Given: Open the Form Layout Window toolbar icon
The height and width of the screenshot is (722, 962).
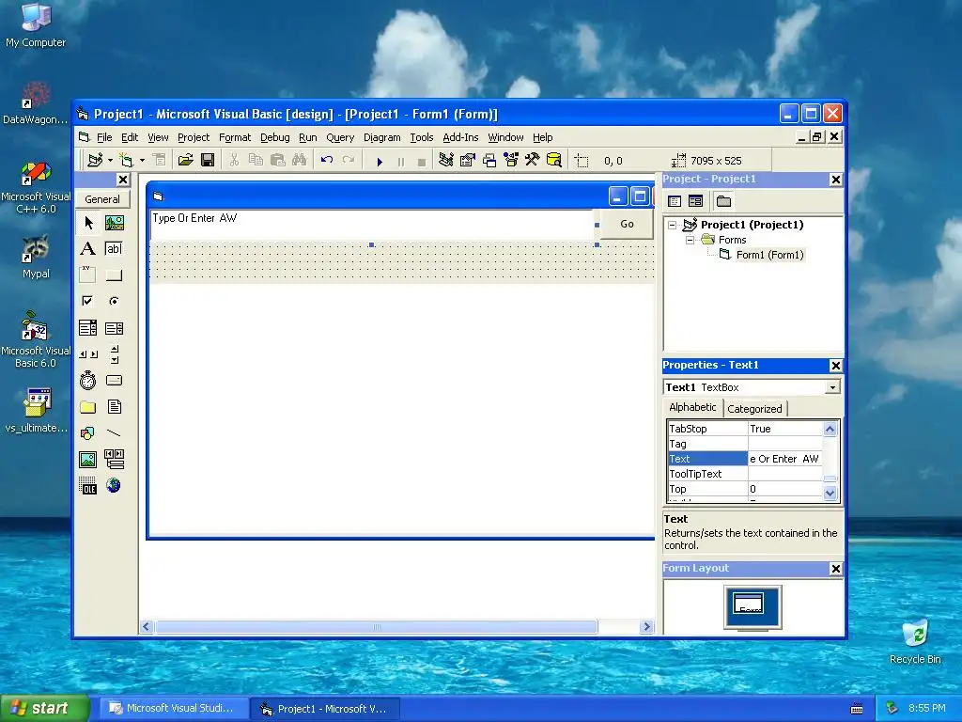Looking at the screenshot, I should 489,161.
